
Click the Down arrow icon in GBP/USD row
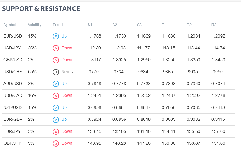pos(56,60)
